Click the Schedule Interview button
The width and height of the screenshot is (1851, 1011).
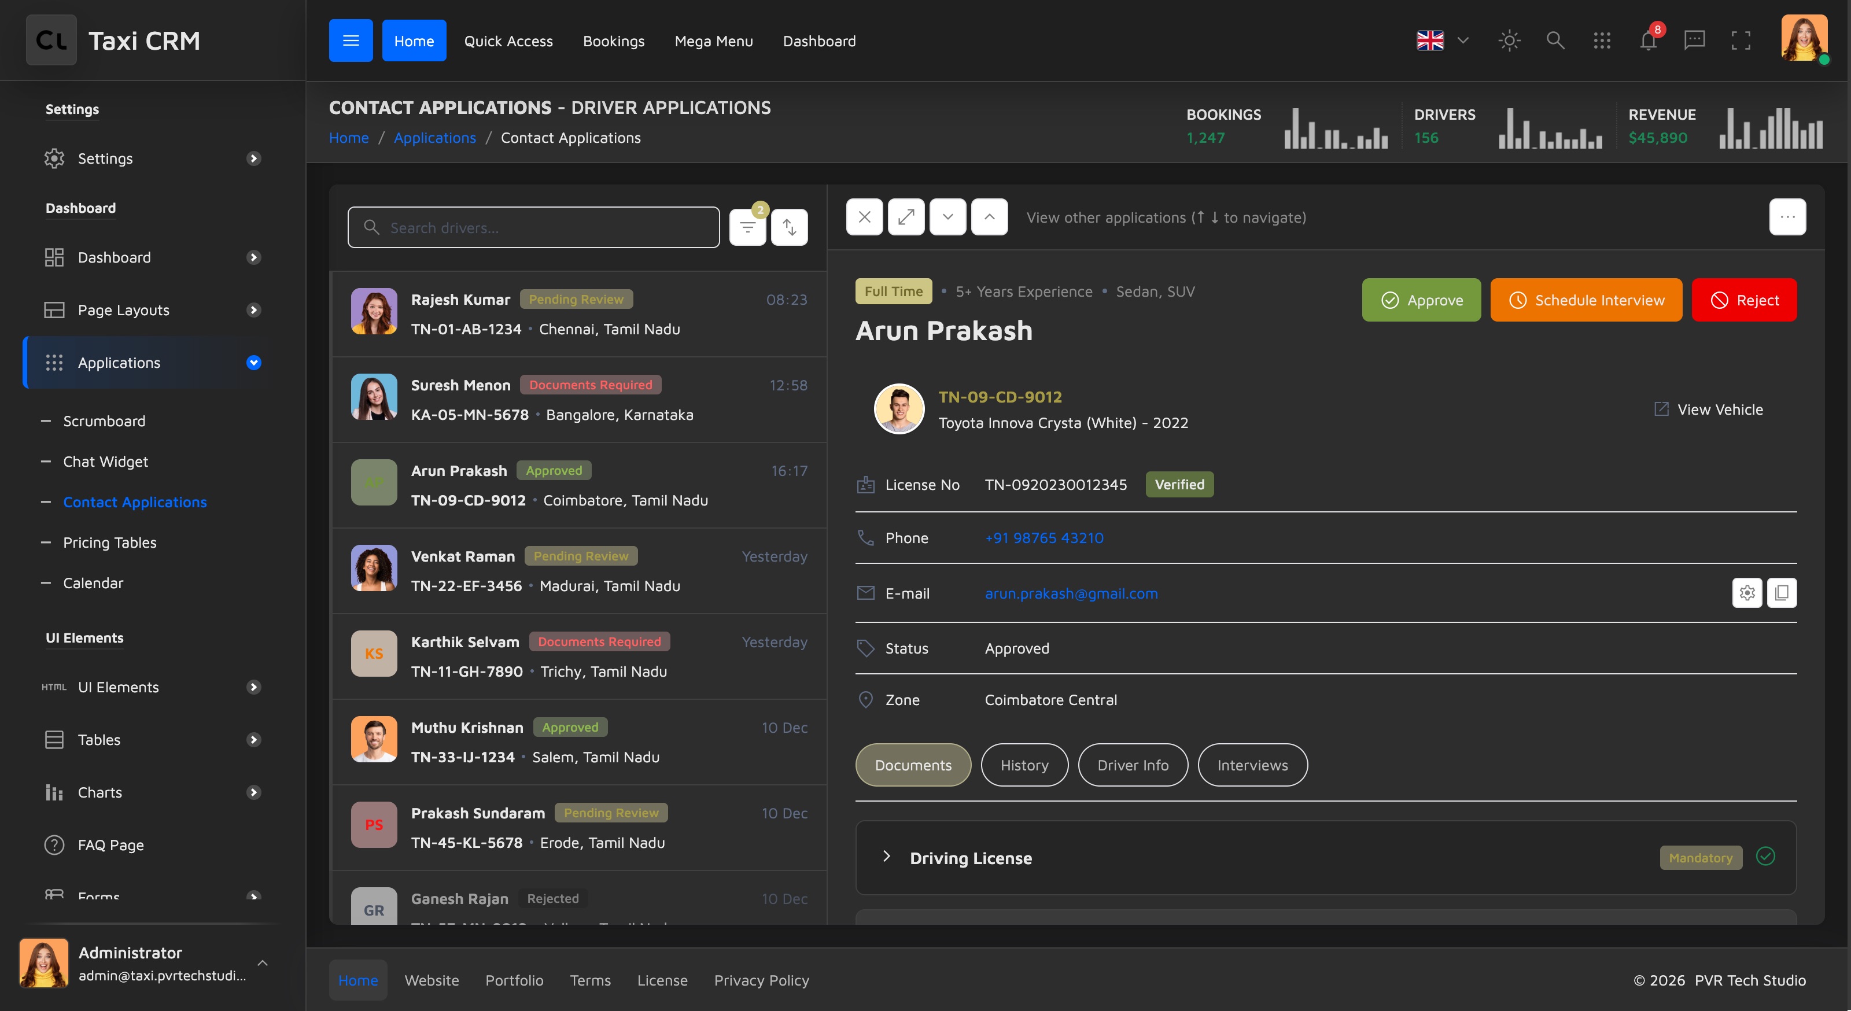pos(1586,300)
